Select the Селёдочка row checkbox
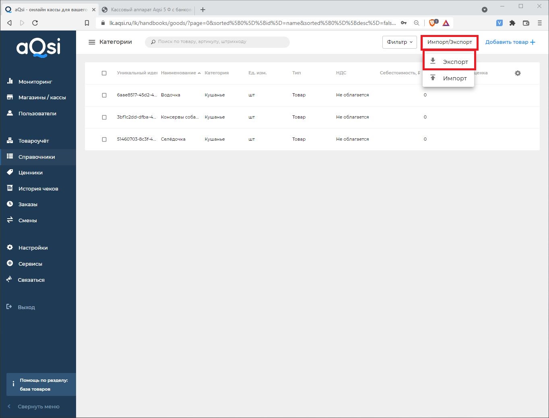549x418 pixels. coord(104,139)
